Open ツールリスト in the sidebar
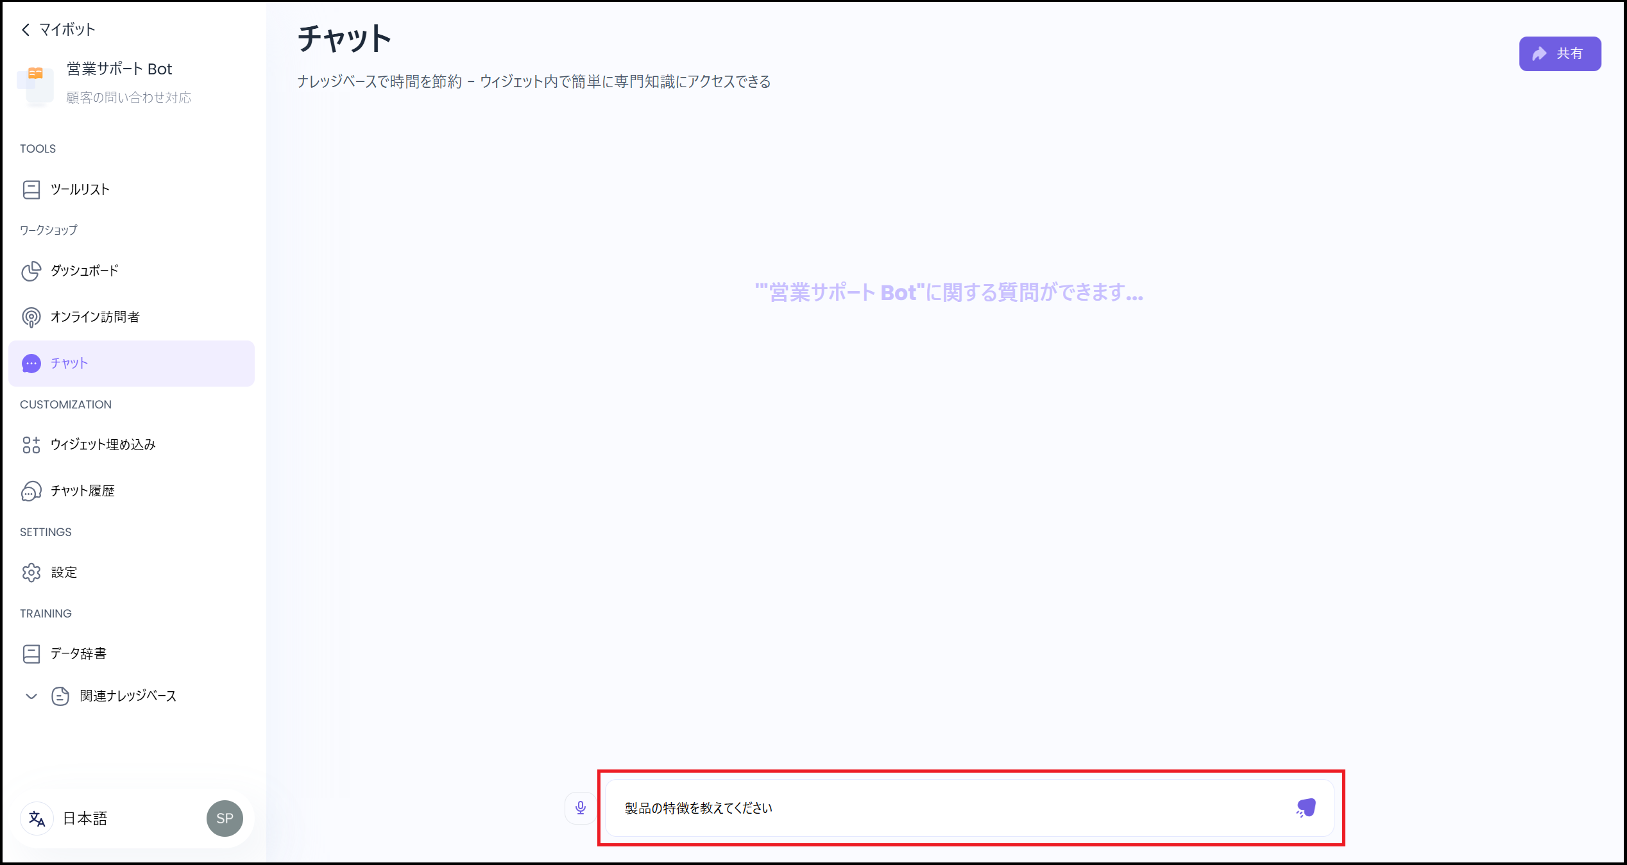Screen dimensions: 1627x865 [80, 190]
